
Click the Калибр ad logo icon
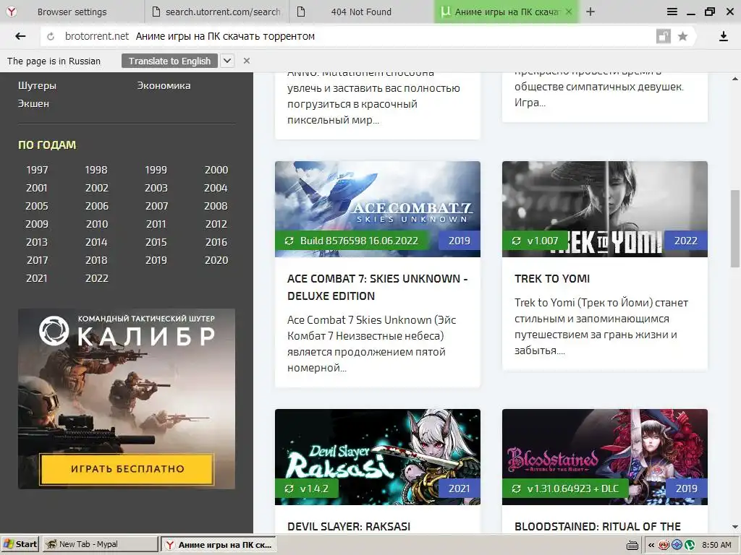54,331
